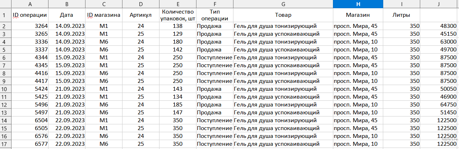The width and height of the screenshot is (459, 149).
Task: Click row header number 17
Action: click(x=5, y=144)
